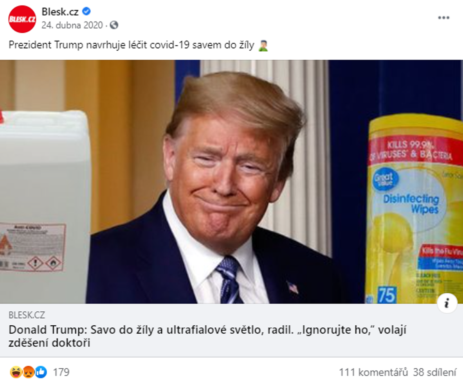View the 38 sdílení shares list
Screen dimensions: 463x382
435,372
